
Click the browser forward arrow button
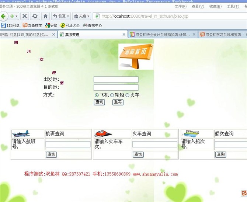click(12, 16)
